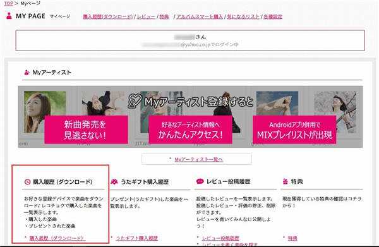This screenshot has height=247, width=379.
Task: Click the Myページ breadcrumb text
Action: (x=30, y=3)
